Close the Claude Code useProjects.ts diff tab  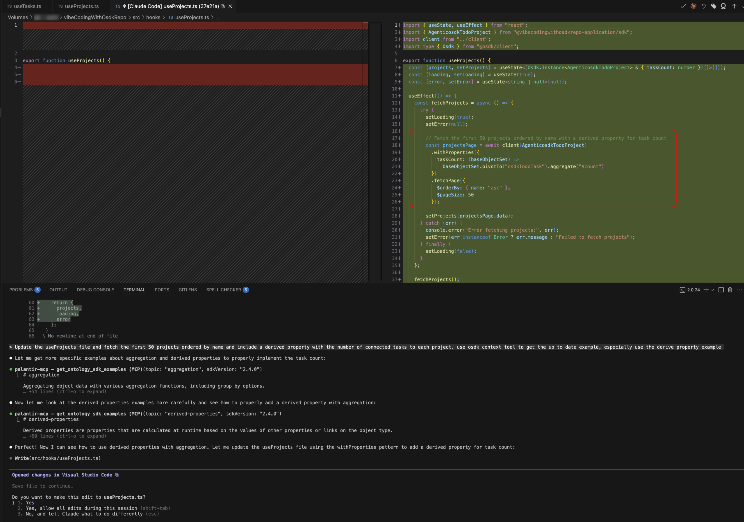[230, 6]
